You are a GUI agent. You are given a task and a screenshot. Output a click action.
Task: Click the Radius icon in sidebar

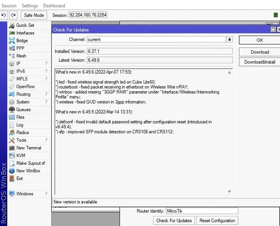pyautogui.click(x=12, y=132)
